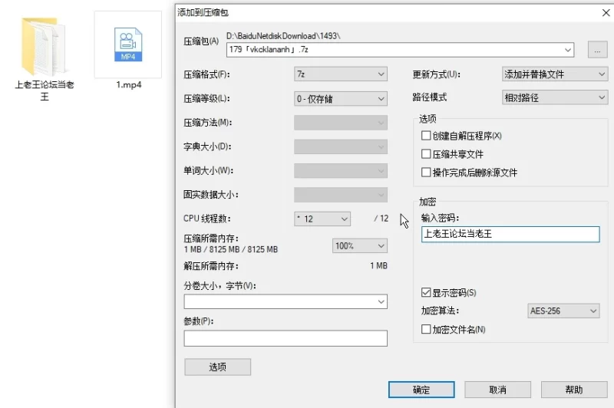Open the memory usage 100% dropdown

tap(359, 245)
